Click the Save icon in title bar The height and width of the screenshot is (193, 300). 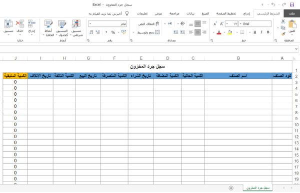pyautogui.click(x=292, y=4)
